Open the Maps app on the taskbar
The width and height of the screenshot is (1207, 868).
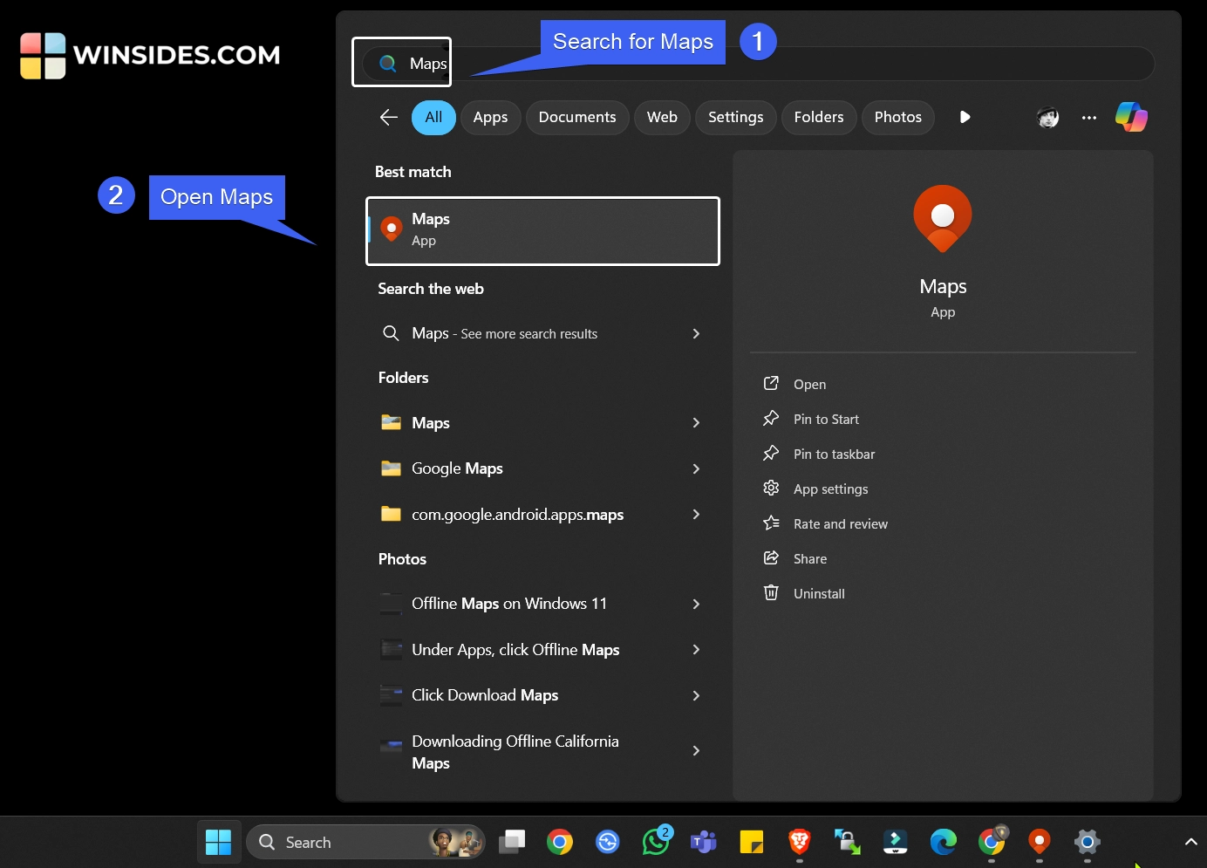(x=1039, y=841)
